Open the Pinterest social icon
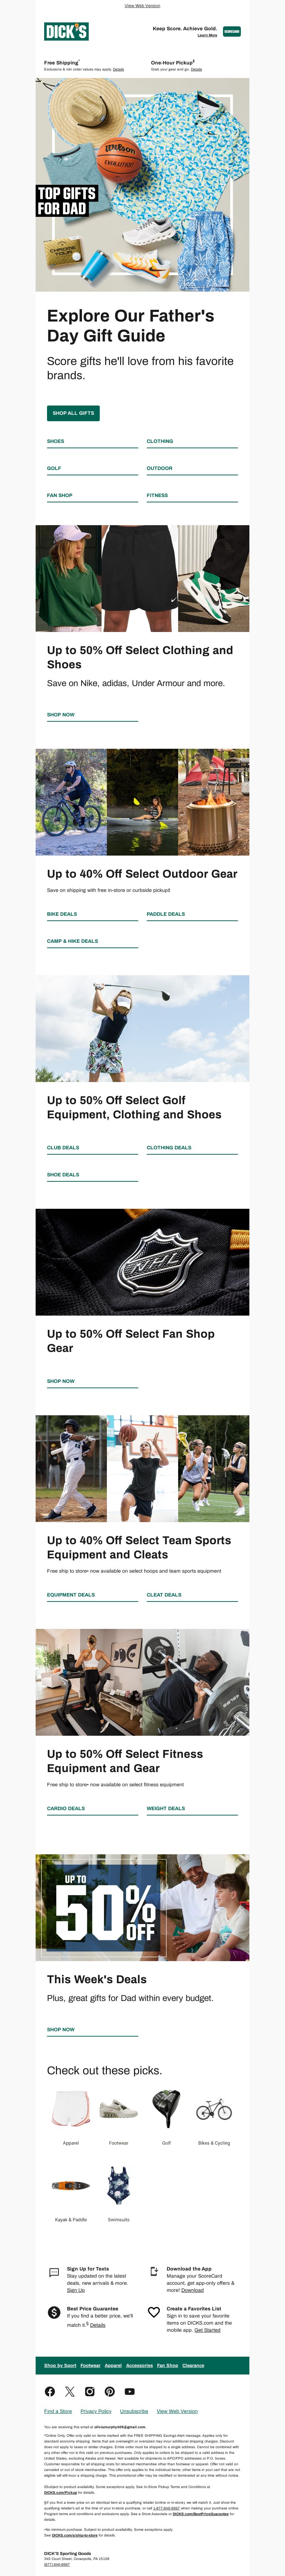 (x=110, y=2391)
